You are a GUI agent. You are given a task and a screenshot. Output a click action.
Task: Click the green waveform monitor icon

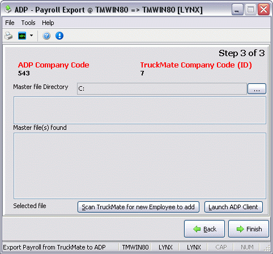click(22, 36)
